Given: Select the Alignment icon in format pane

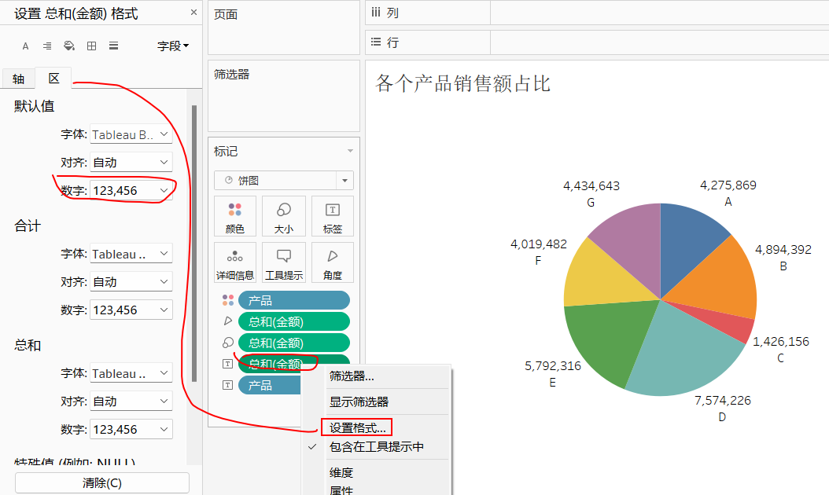Looking at the screenshot, I should (x=47, y=46).
